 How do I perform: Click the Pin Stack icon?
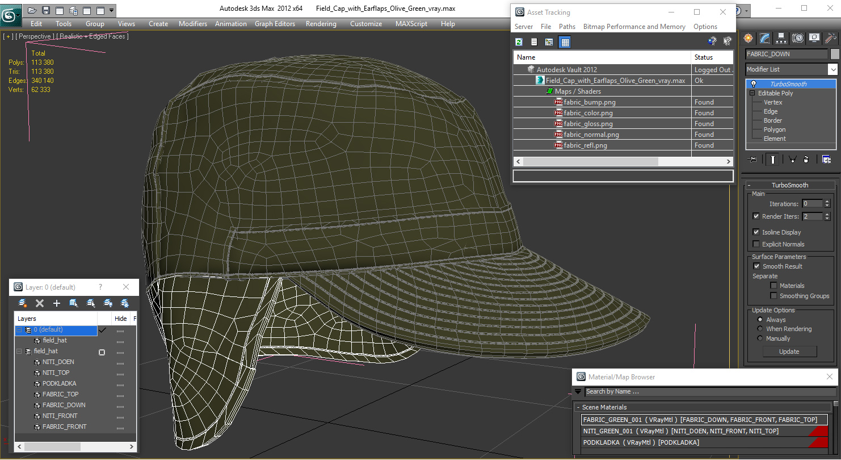(x=753, y=160)
